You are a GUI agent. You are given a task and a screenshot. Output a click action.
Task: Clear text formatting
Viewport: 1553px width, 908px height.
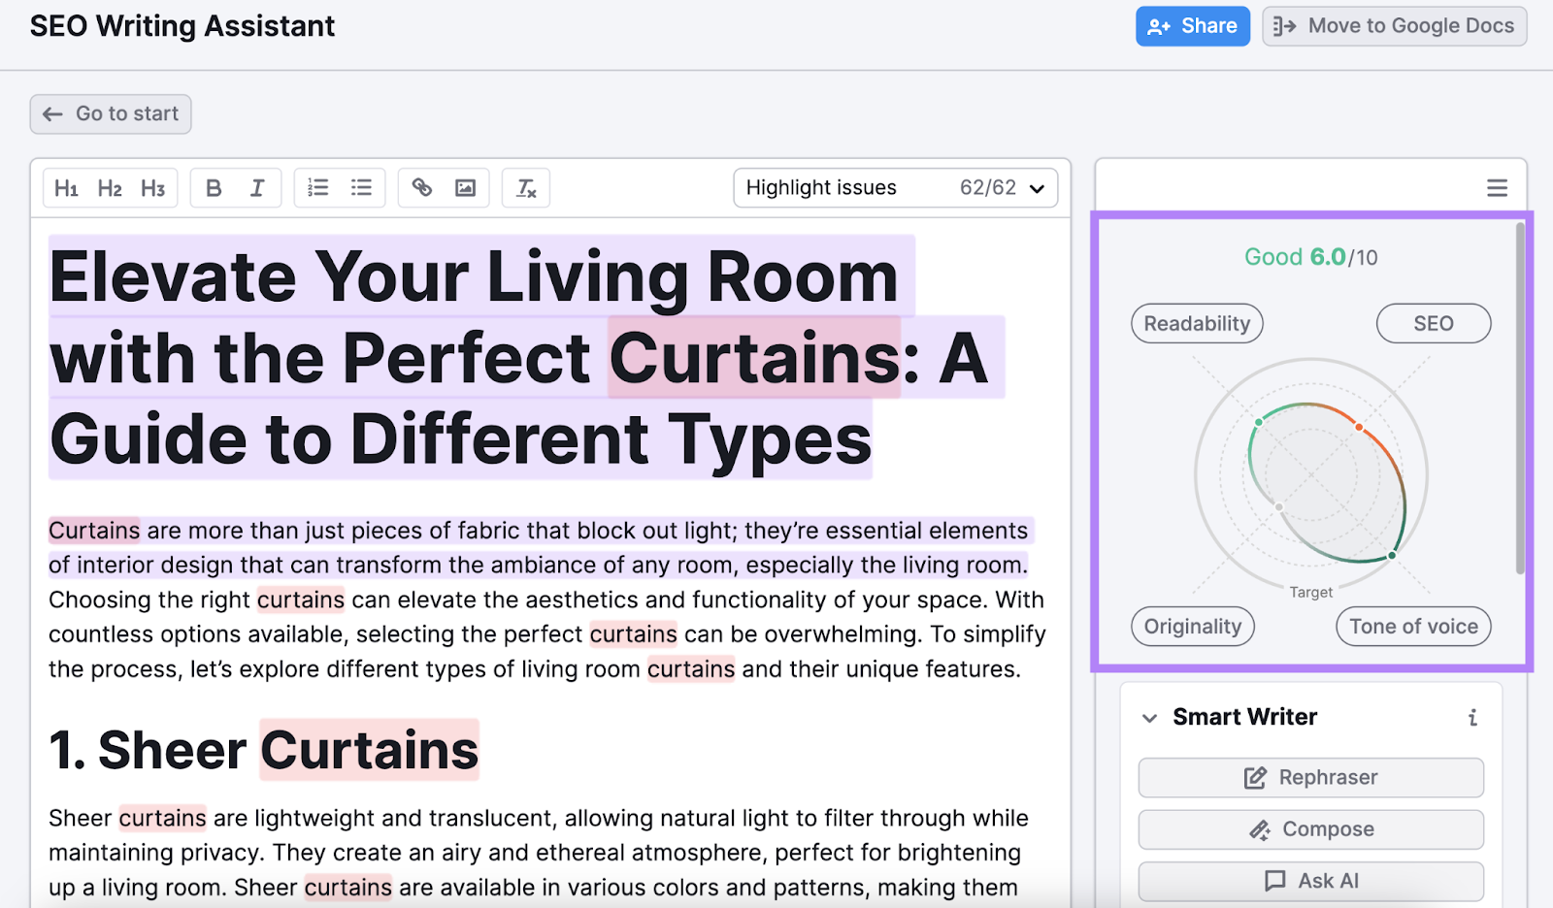click(x=526, y=188)
